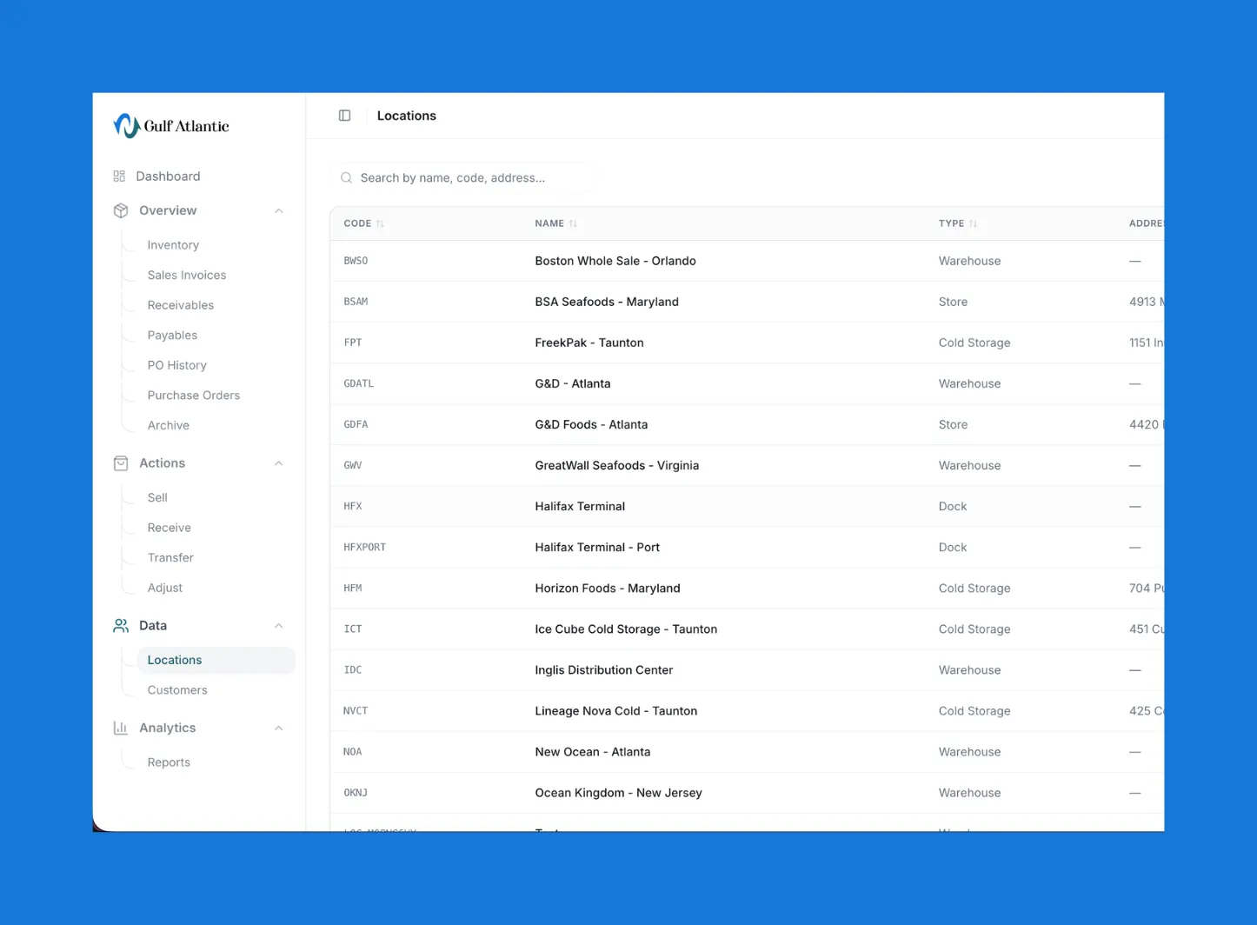
Task: Sort by Type column arrows
Action: click(x=973, y=223)
